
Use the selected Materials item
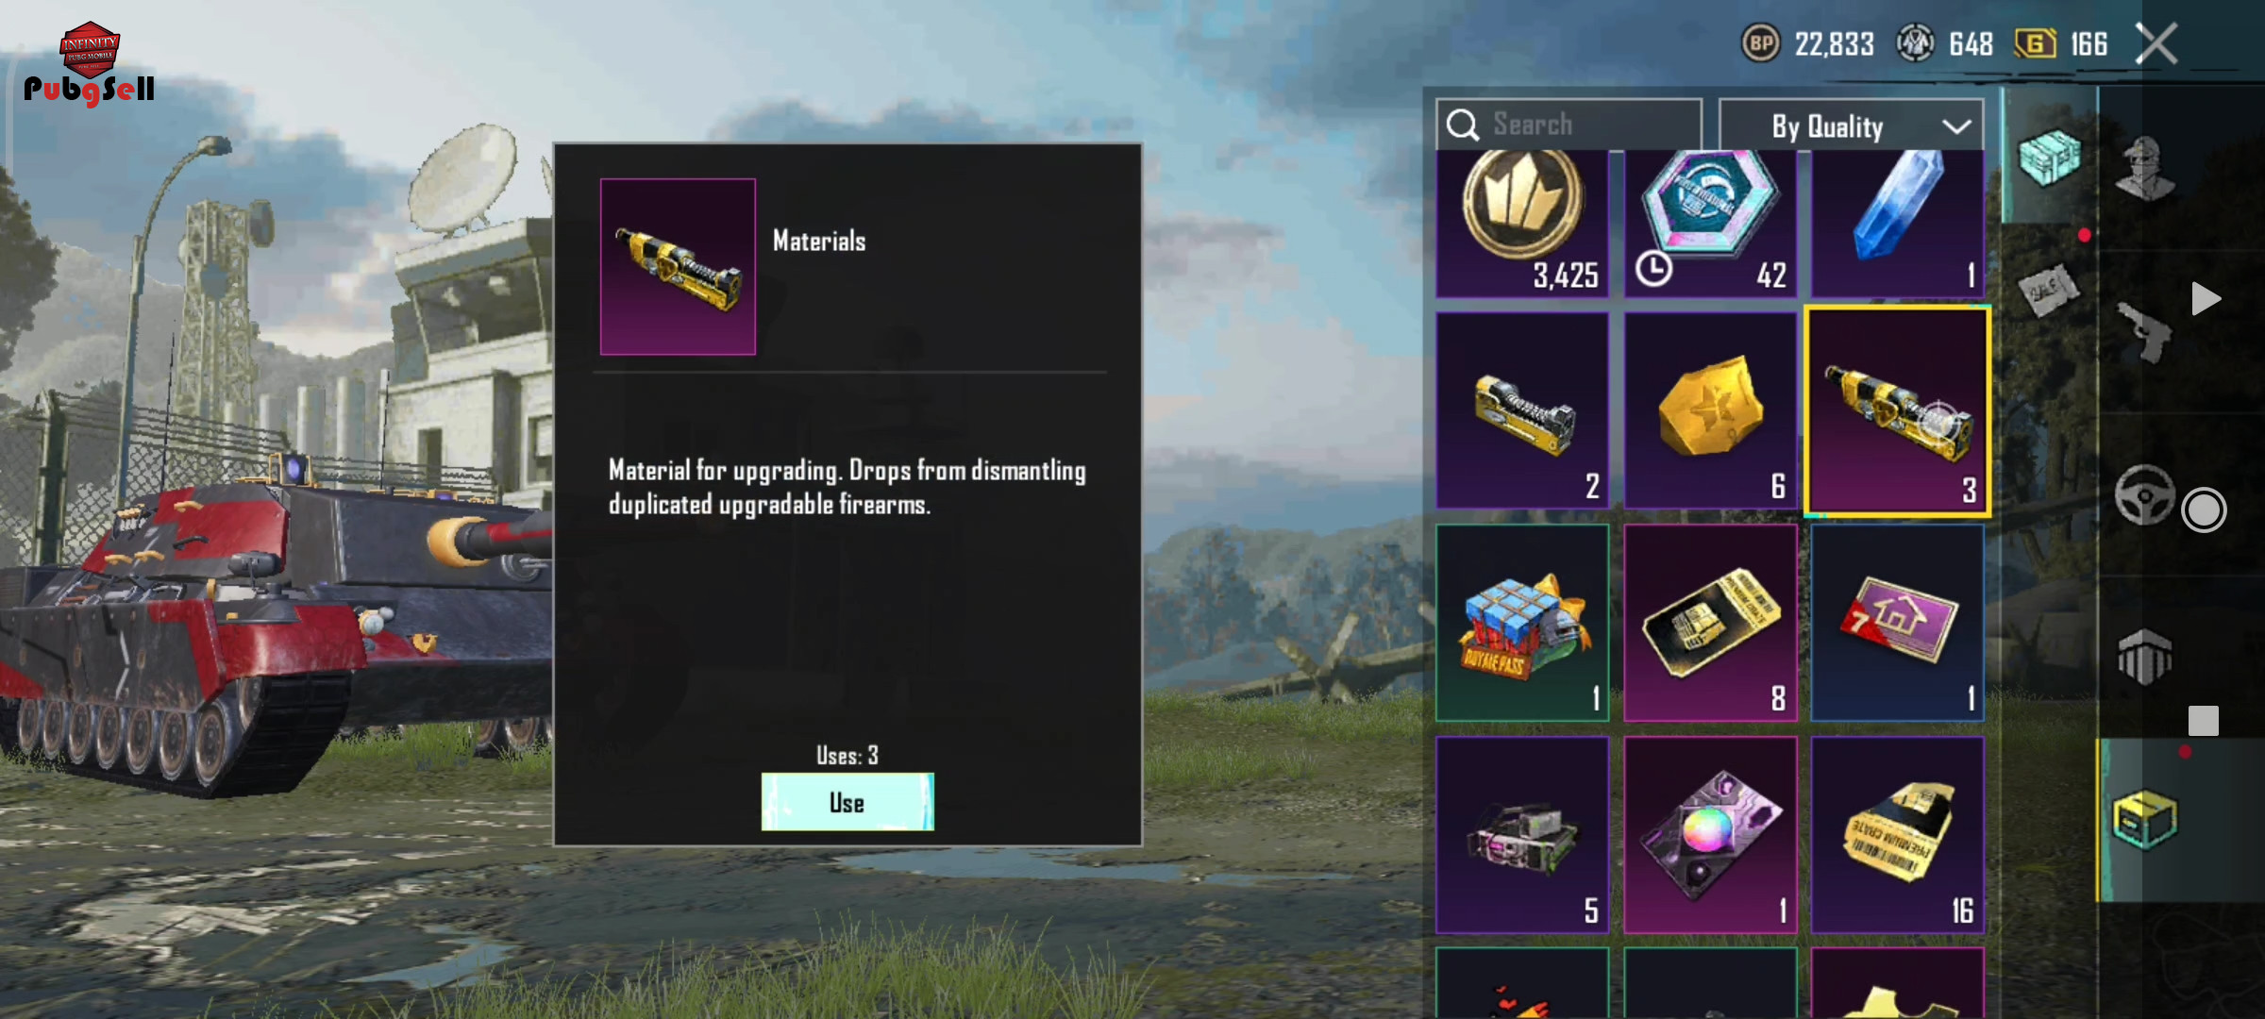click(x=847, y=802)
